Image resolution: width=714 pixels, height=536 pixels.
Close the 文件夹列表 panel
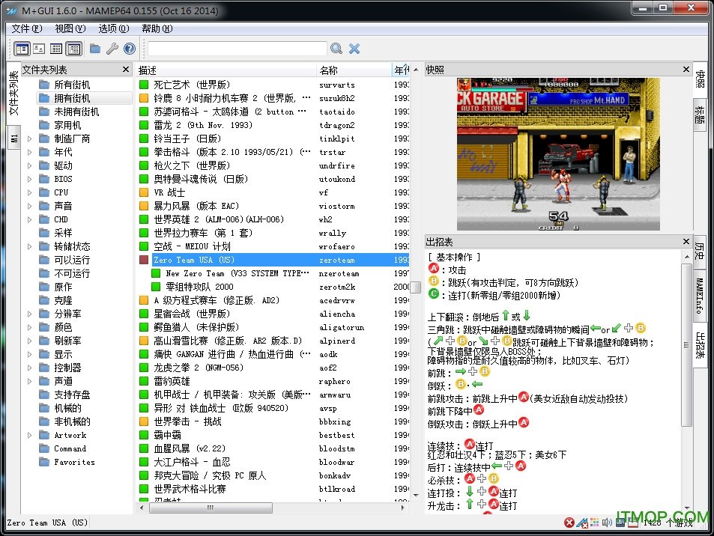[x=124, y=69]
